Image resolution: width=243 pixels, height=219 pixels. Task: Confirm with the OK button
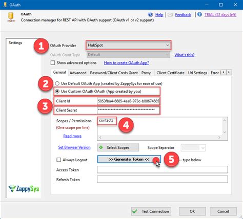192,211
